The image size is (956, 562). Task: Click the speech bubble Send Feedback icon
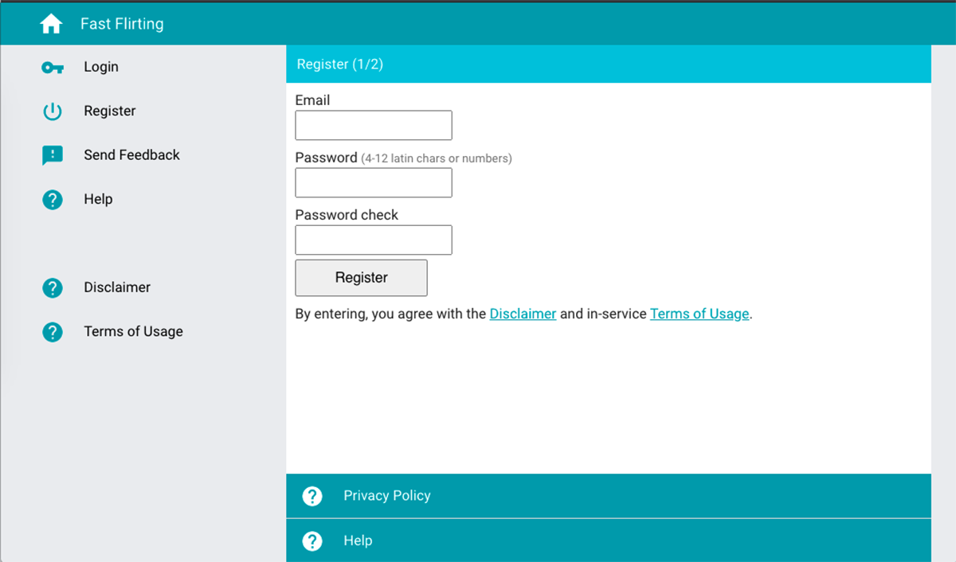tap(52, 155)
